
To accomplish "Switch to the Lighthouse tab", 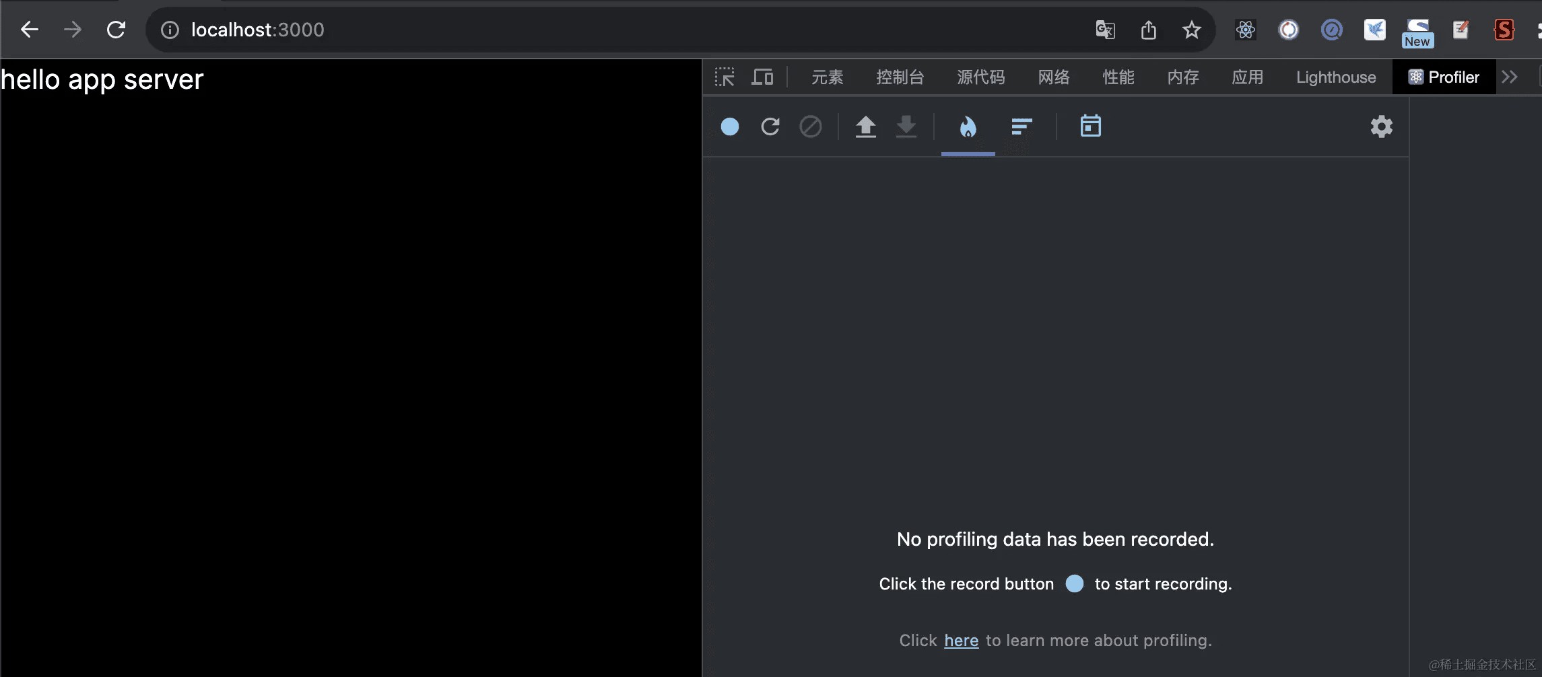I will (x=1336, y=77).
